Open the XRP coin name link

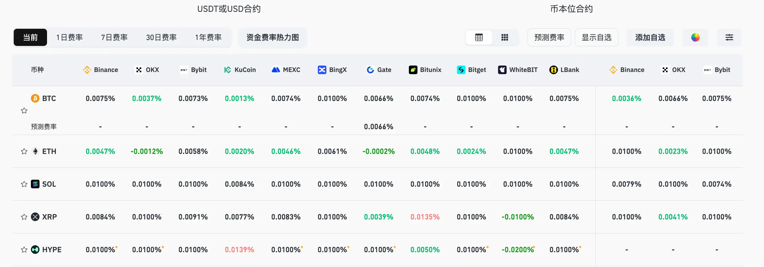click(49, 217)
